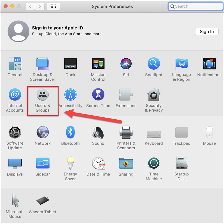Go forward with the right arrow button
Screen dimensions: 224x224
click(39, 6)
